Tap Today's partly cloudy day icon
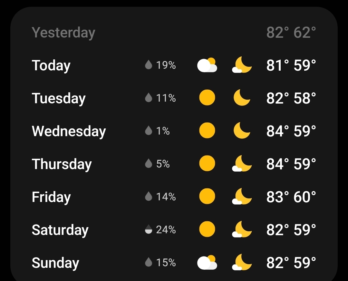The height and width of the screenshot is (281, 348). (x=207, y=65)
